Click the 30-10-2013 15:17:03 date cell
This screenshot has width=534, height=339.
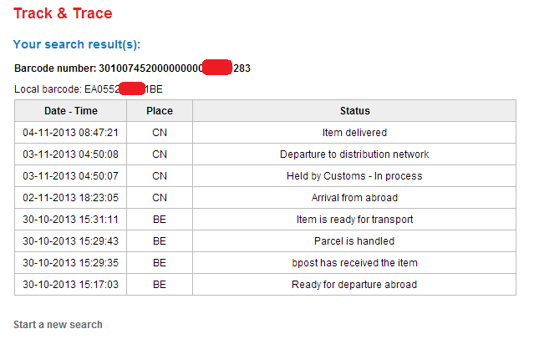coord(71,284)
